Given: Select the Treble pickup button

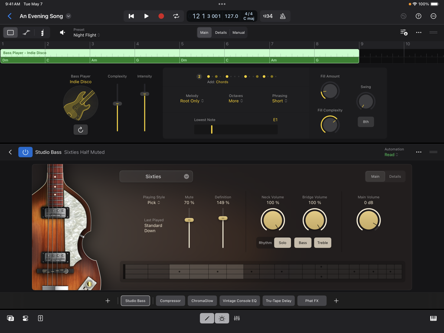Looking at the screenshot, I should (323, 242).
